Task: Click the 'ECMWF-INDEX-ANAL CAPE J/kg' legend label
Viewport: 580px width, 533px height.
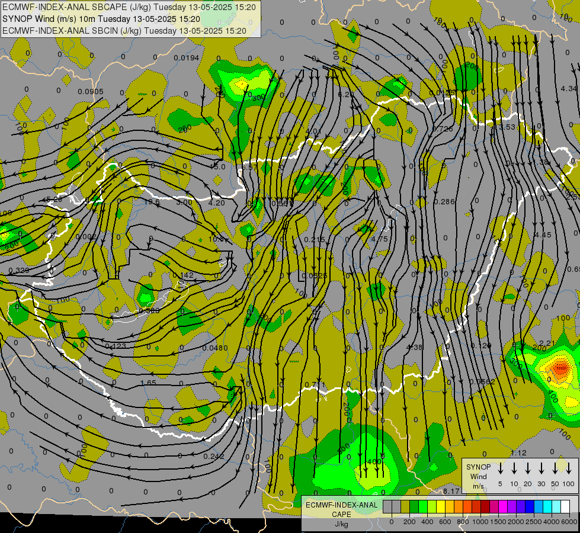Action: tap(341, 514)
